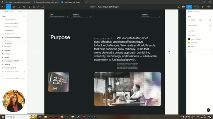Open Present options dropdown arrow
Viewport: 213px width, 119px height.
tap(205, 7)
